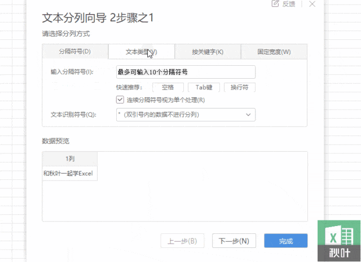
Task: Click the Excel 秋叶 logo
Action: pos(339,241)
